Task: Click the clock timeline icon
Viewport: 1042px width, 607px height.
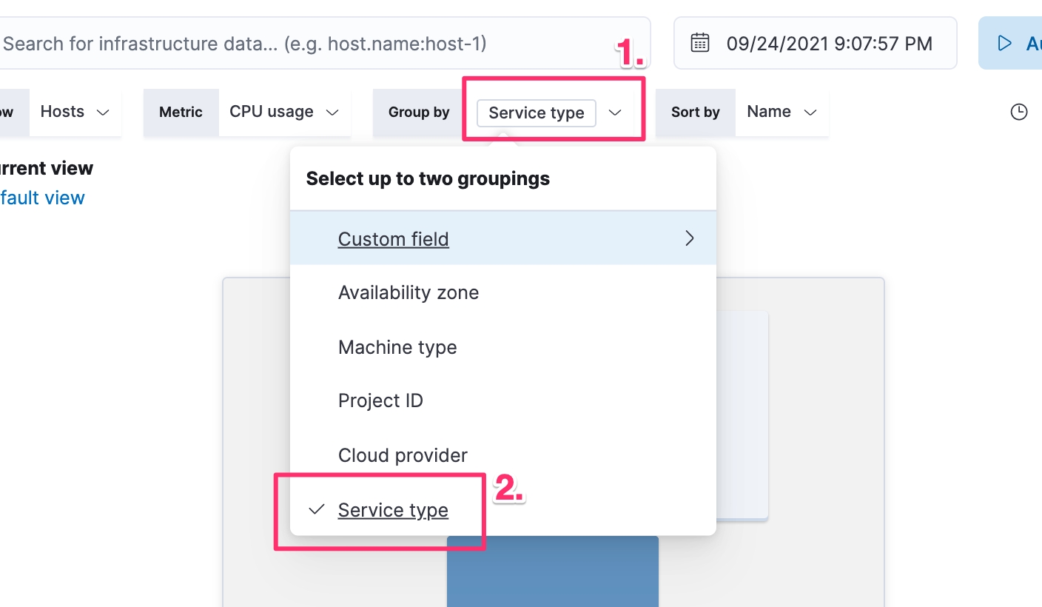Action: point(1019,112)
